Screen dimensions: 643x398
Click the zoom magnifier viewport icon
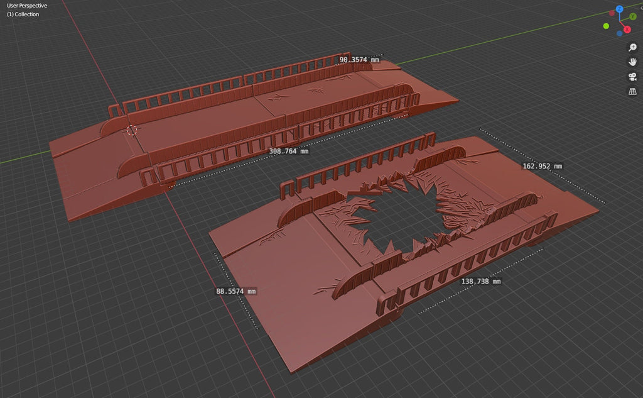pyautogui.click(x=632, y=48)
